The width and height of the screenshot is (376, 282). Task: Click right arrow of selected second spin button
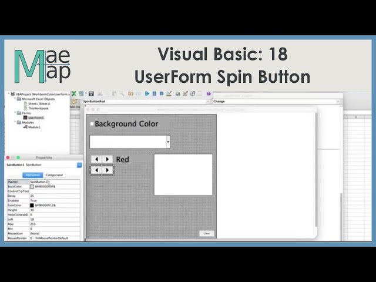point(108,170)
